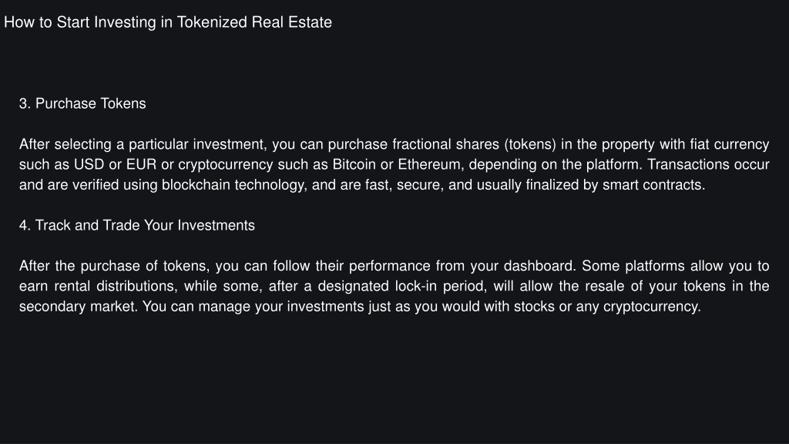Click the word 'dashboard' in the second paragraph
Screen dimensions: 789x444
[x=539, y=266]
